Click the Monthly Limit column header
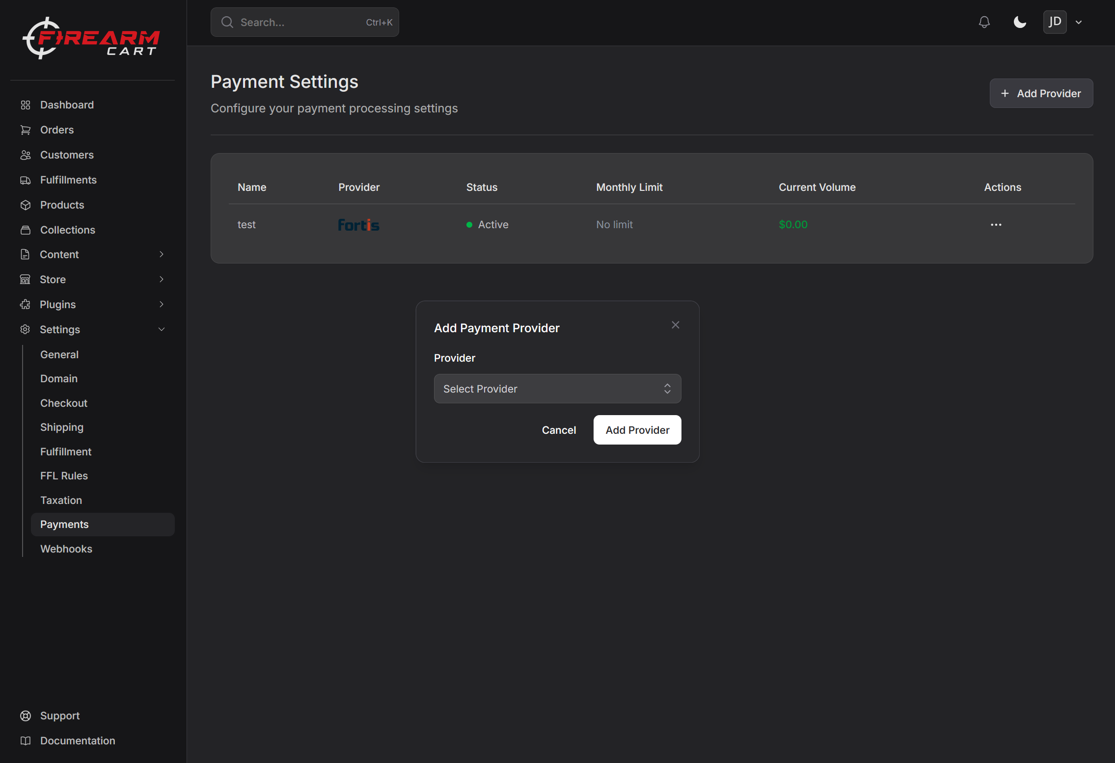 point(629,187)
